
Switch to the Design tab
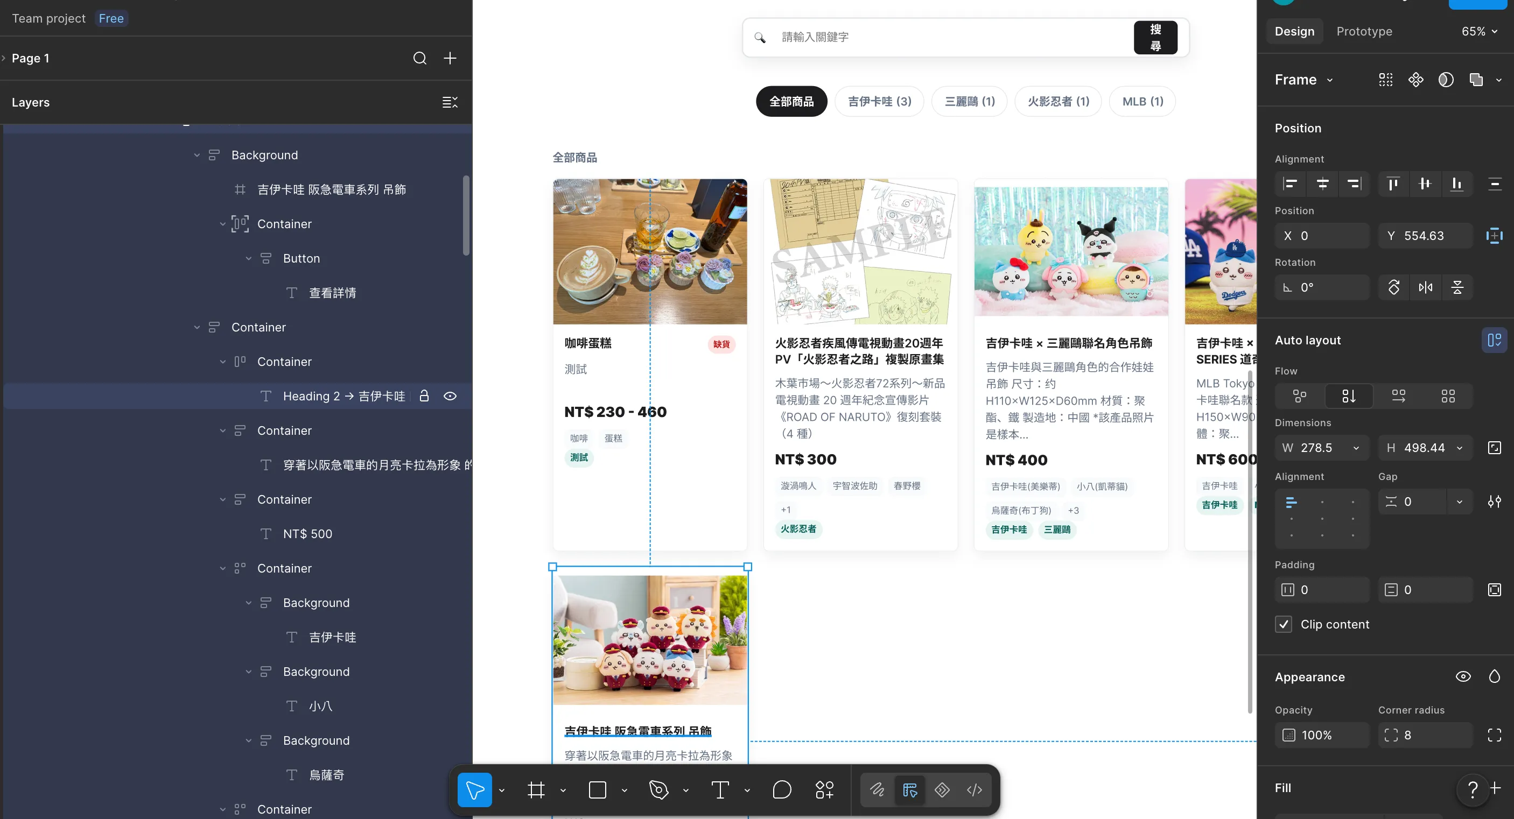pos(1294,31)
